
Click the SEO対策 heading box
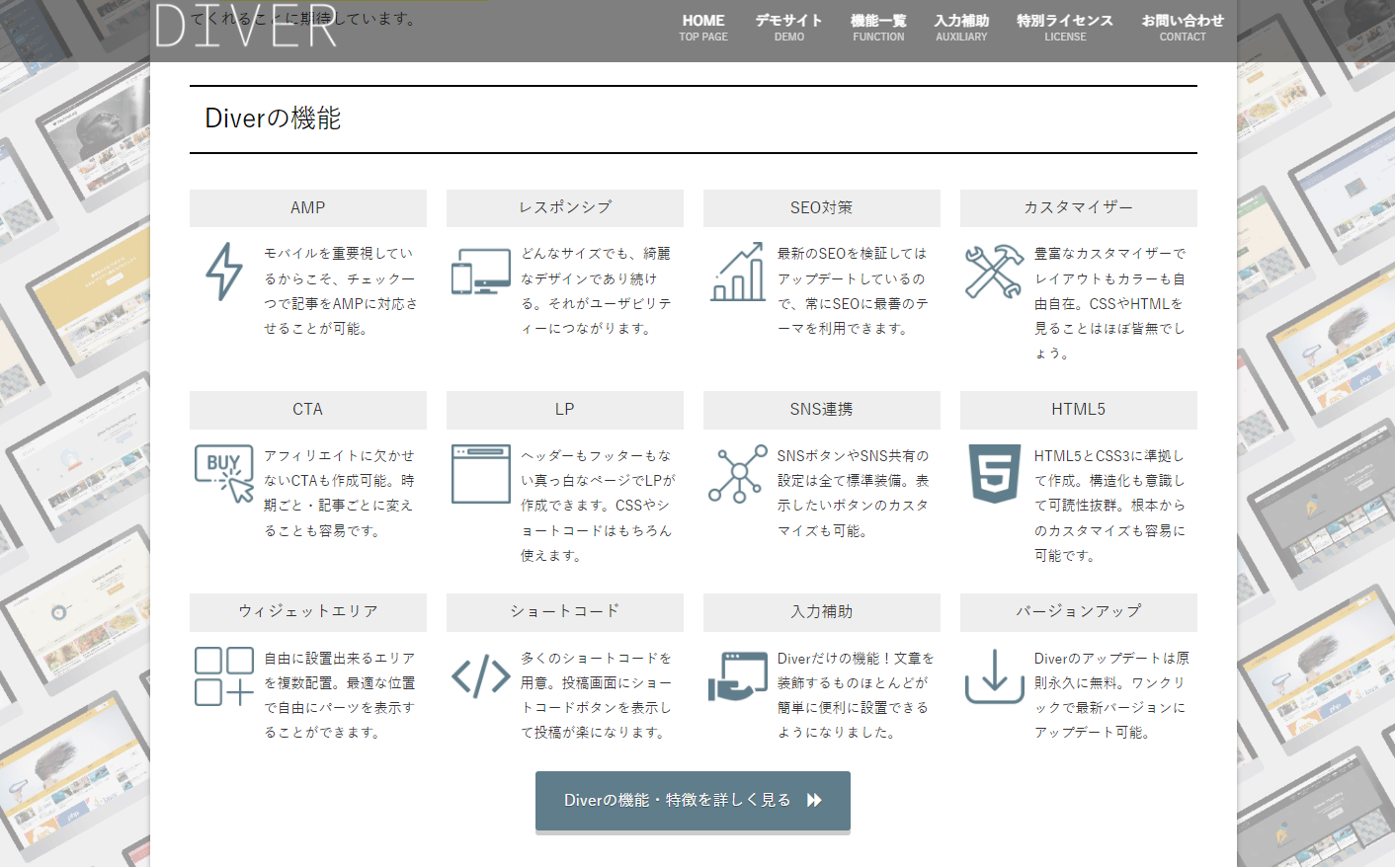822,208
